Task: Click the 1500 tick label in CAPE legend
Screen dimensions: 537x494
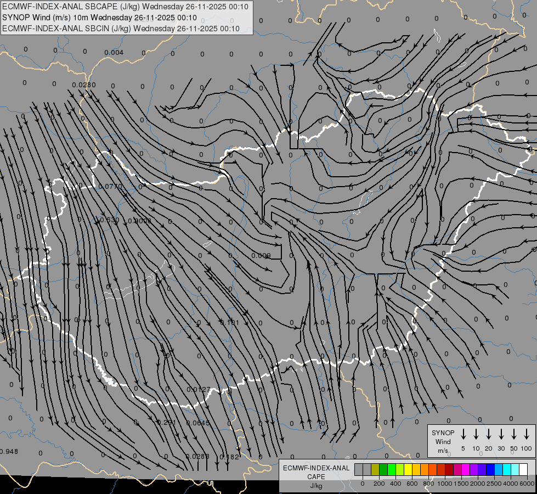Action: (x=461, y=484)
